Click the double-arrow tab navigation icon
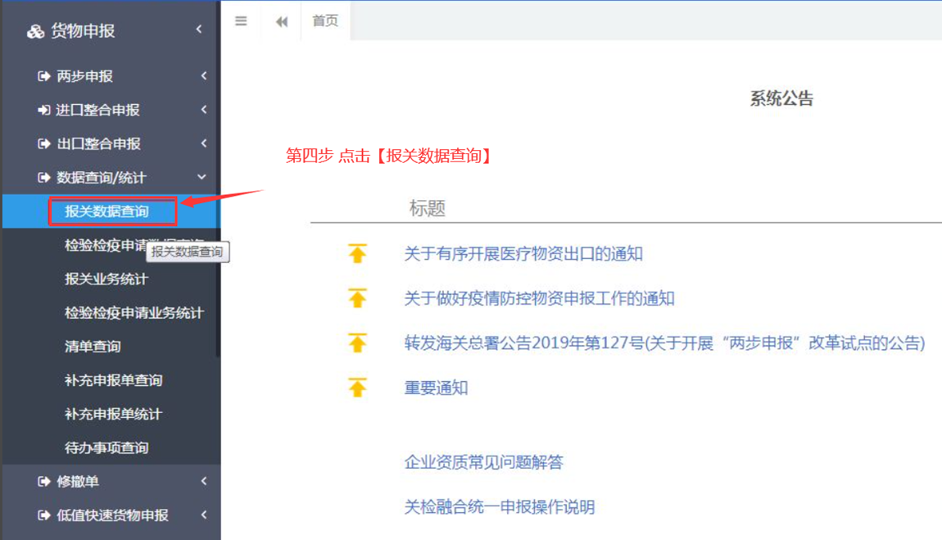The image size is (942, 540). pos(281,21)
